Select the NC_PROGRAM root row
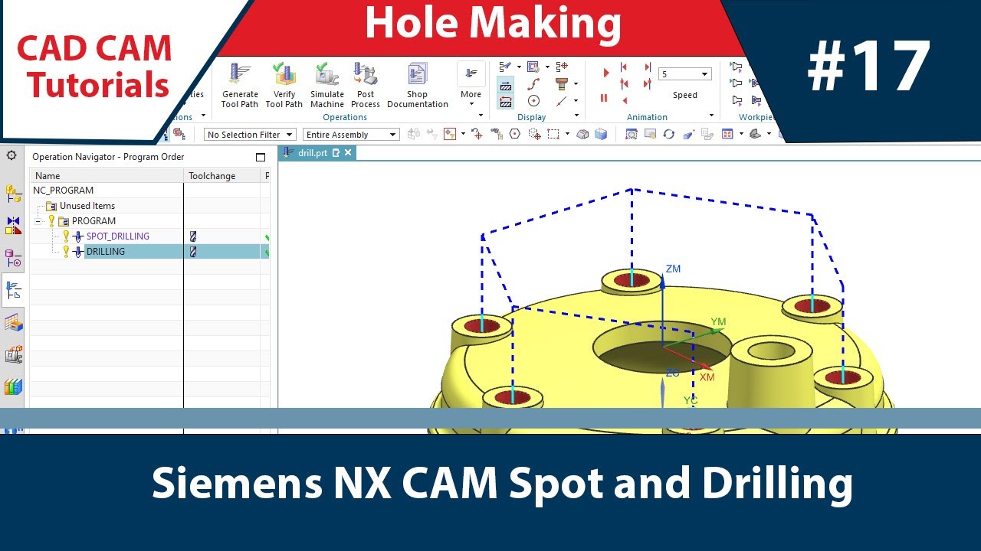The image size is (981, 551). click(x=149, y=191)
